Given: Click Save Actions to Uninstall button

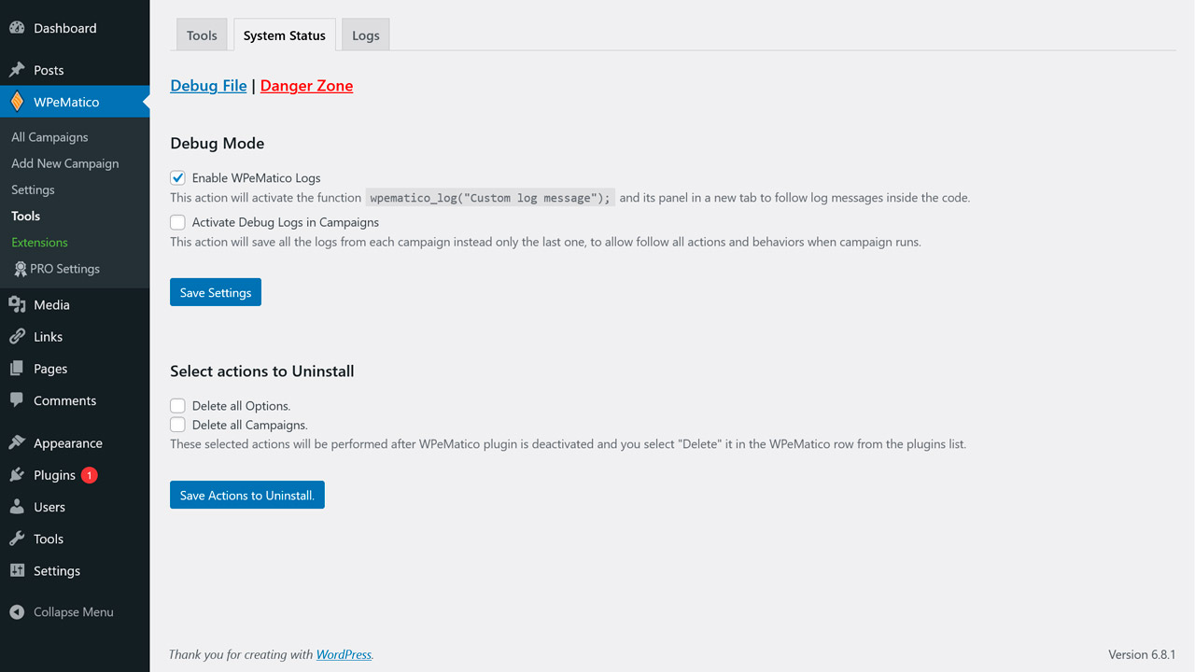Looking at the screenshot, I should pos(247,495).
